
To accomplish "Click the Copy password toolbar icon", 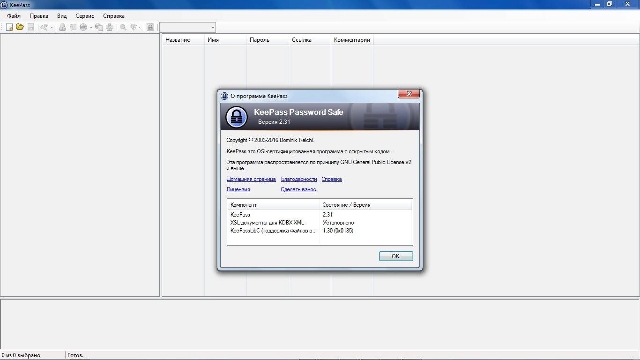I will (x=73, y=27).
